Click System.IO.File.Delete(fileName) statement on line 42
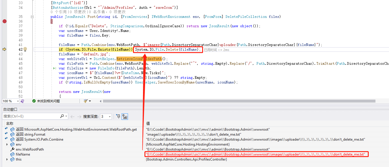The width and height of the screenshot is (389, 167). click(168, 50)
